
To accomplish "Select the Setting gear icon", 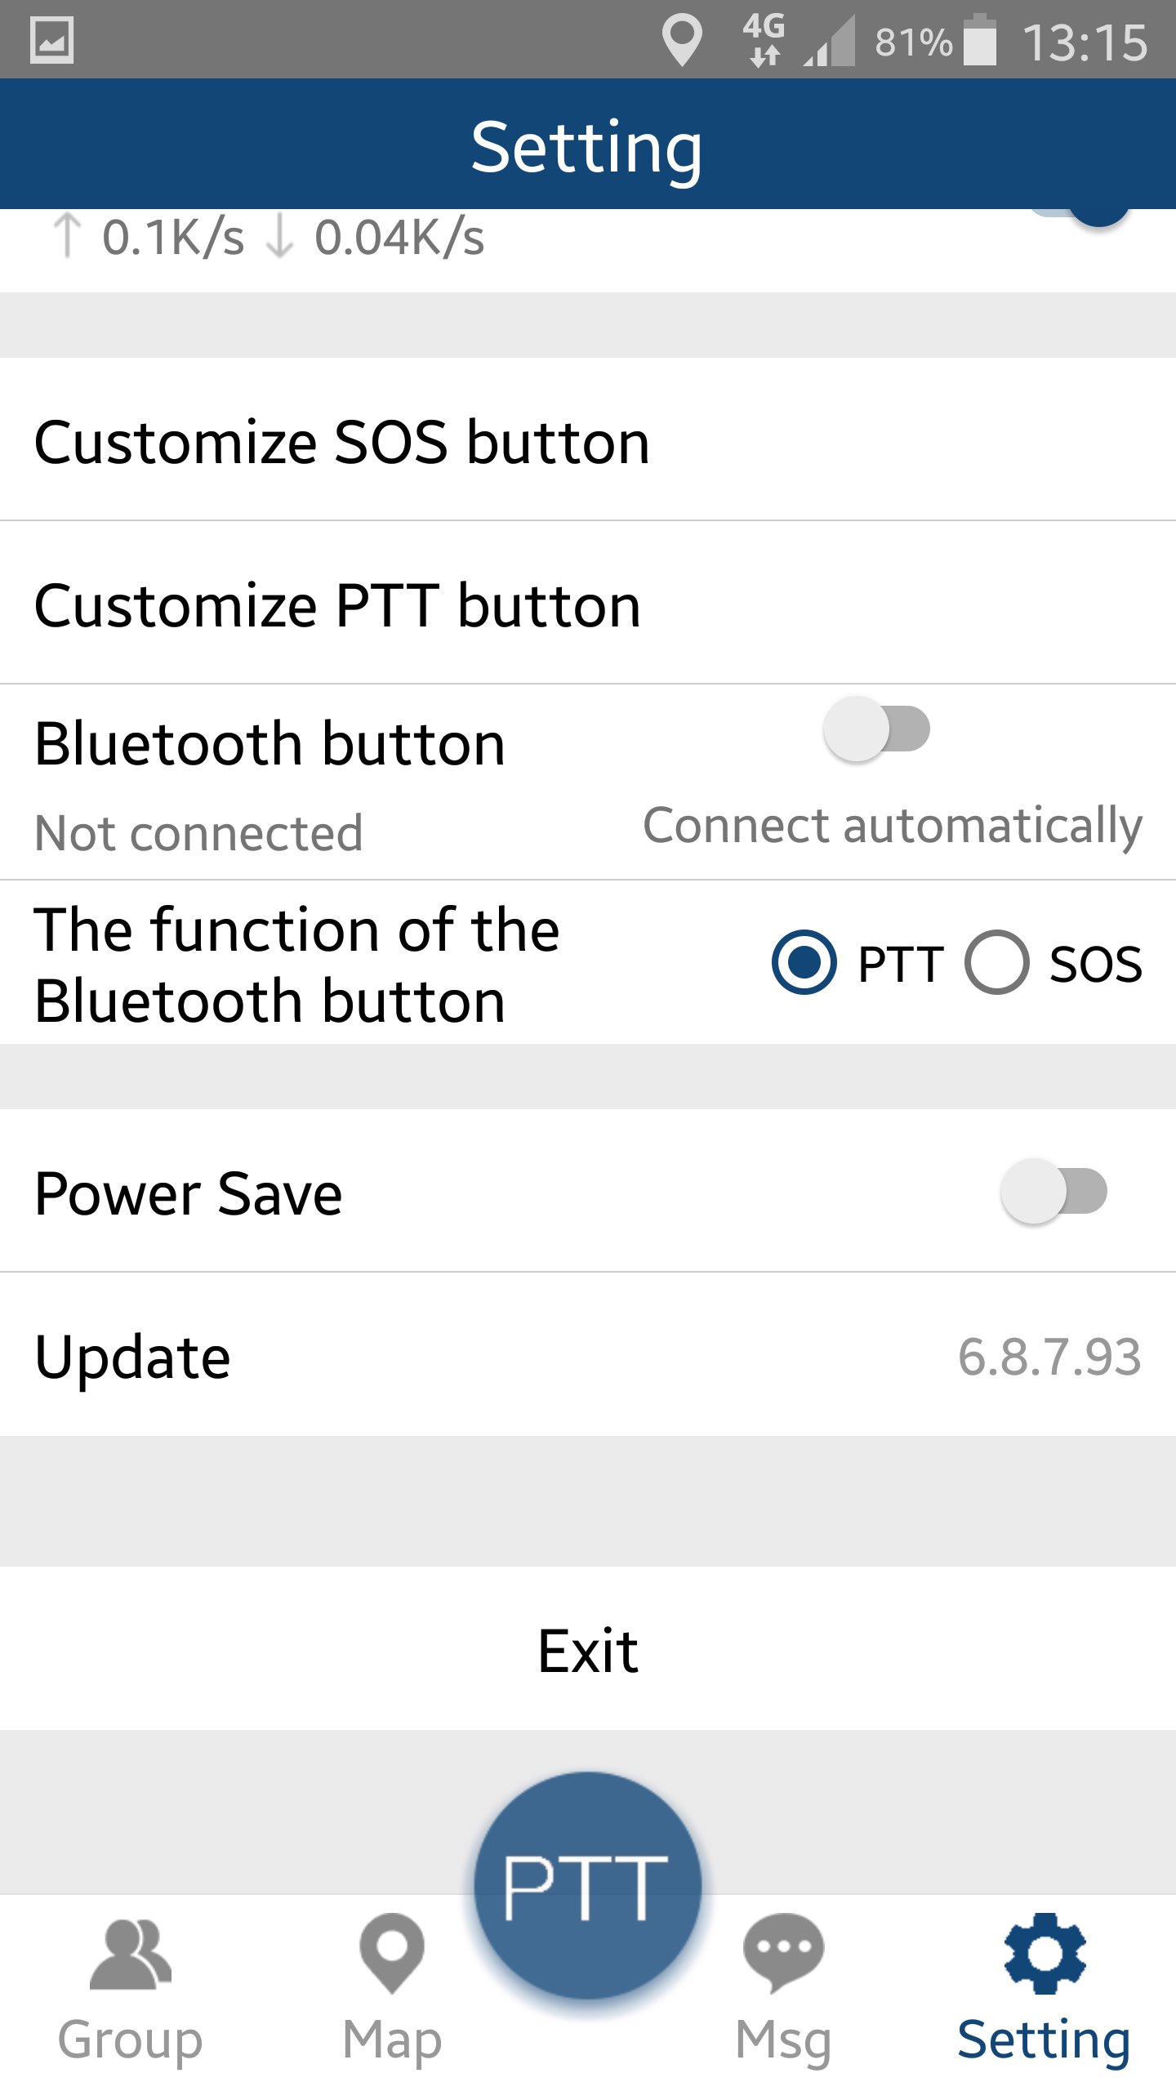I will pyautogui.click(x=1045, y=1953).
